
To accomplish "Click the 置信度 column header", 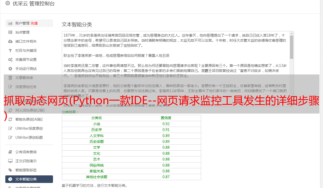I will pos(166,118).
